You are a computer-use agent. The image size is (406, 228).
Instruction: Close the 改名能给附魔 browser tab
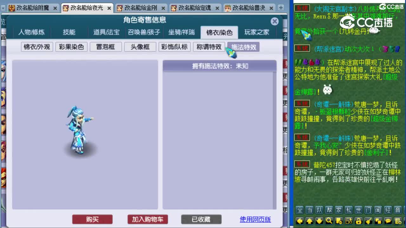click(55, 8)
